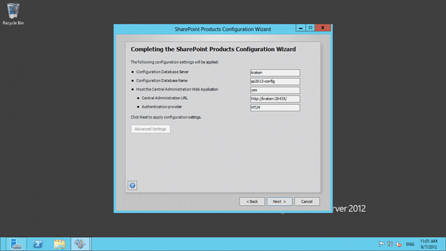Select the sp2013-config database name field
Viewport: 446px width, 251px height.
pyautogui.click(x=275, y=82)
